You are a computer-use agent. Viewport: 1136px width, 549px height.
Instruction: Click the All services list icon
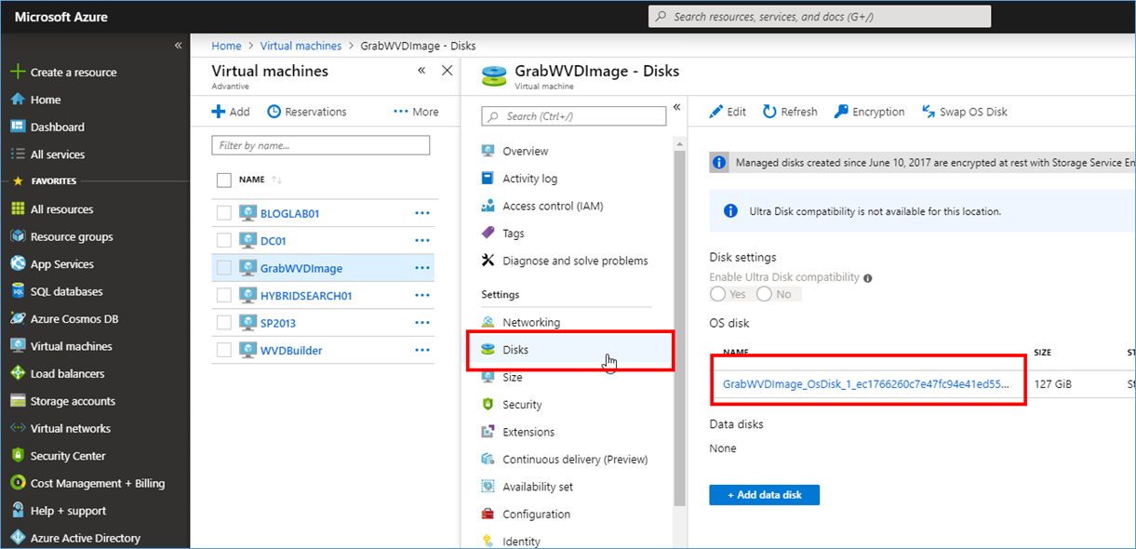pyautogui.click(x=17, y=154)
